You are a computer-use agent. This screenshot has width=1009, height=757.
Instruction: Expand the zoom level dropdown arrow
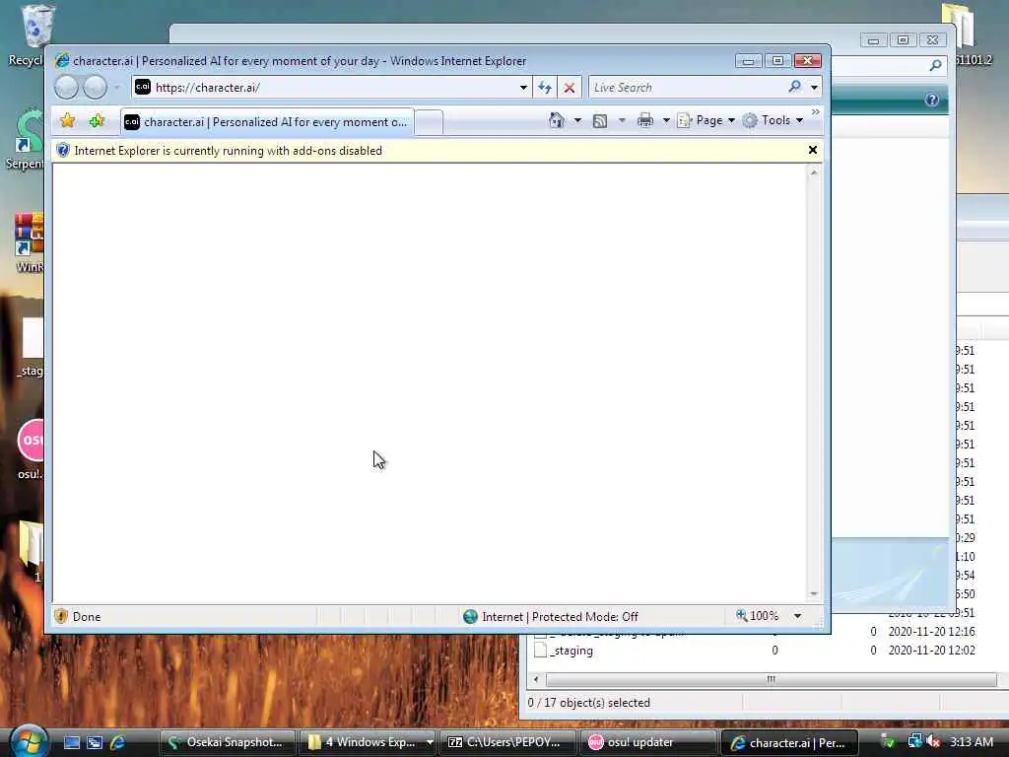797,616
